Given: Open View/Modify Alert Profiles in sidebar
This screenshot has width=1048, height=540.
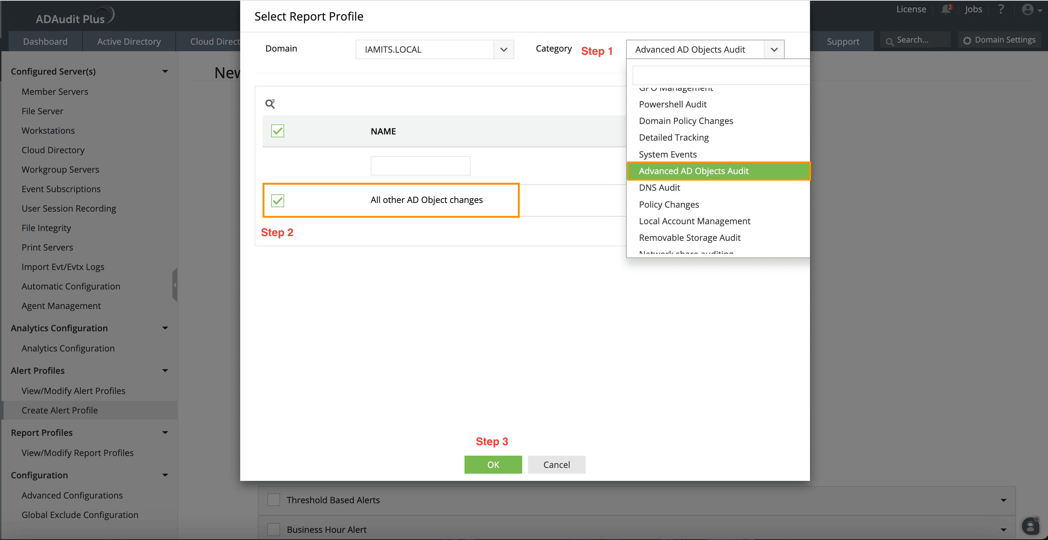Looking at the screenshot, I should pos(73,391).
